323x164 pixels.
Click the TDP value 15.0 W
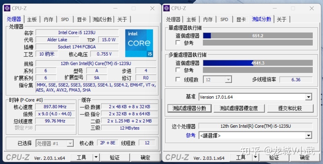(108, 40)
